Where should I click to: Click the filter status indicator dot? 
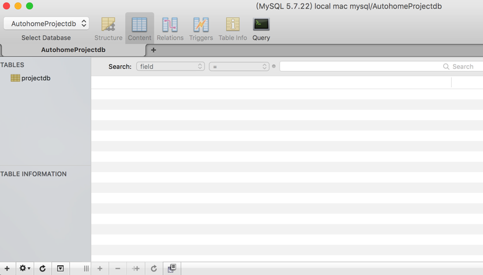[x=274, y=66]
